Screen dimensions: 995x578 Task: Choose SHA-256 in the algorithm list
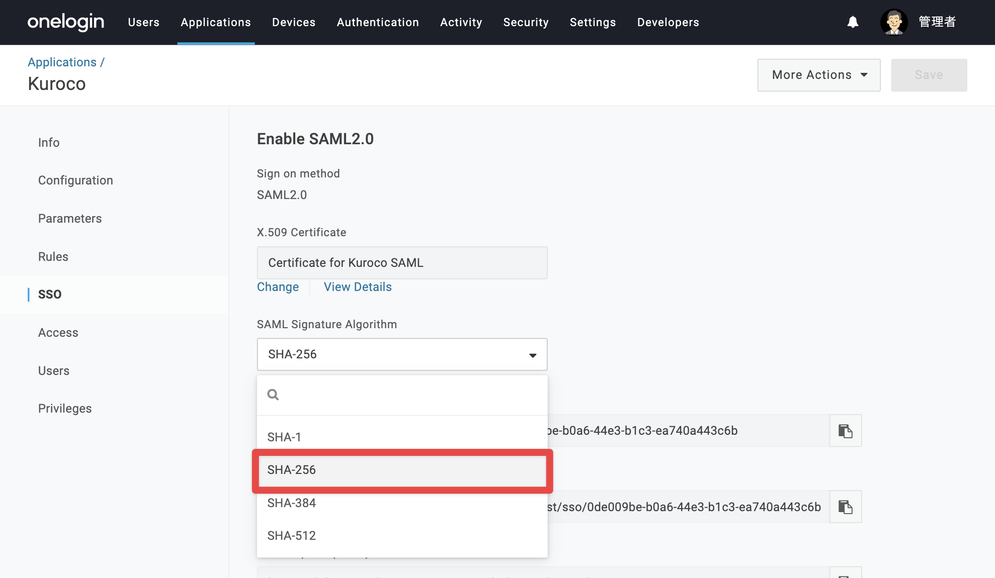point(402,470)
